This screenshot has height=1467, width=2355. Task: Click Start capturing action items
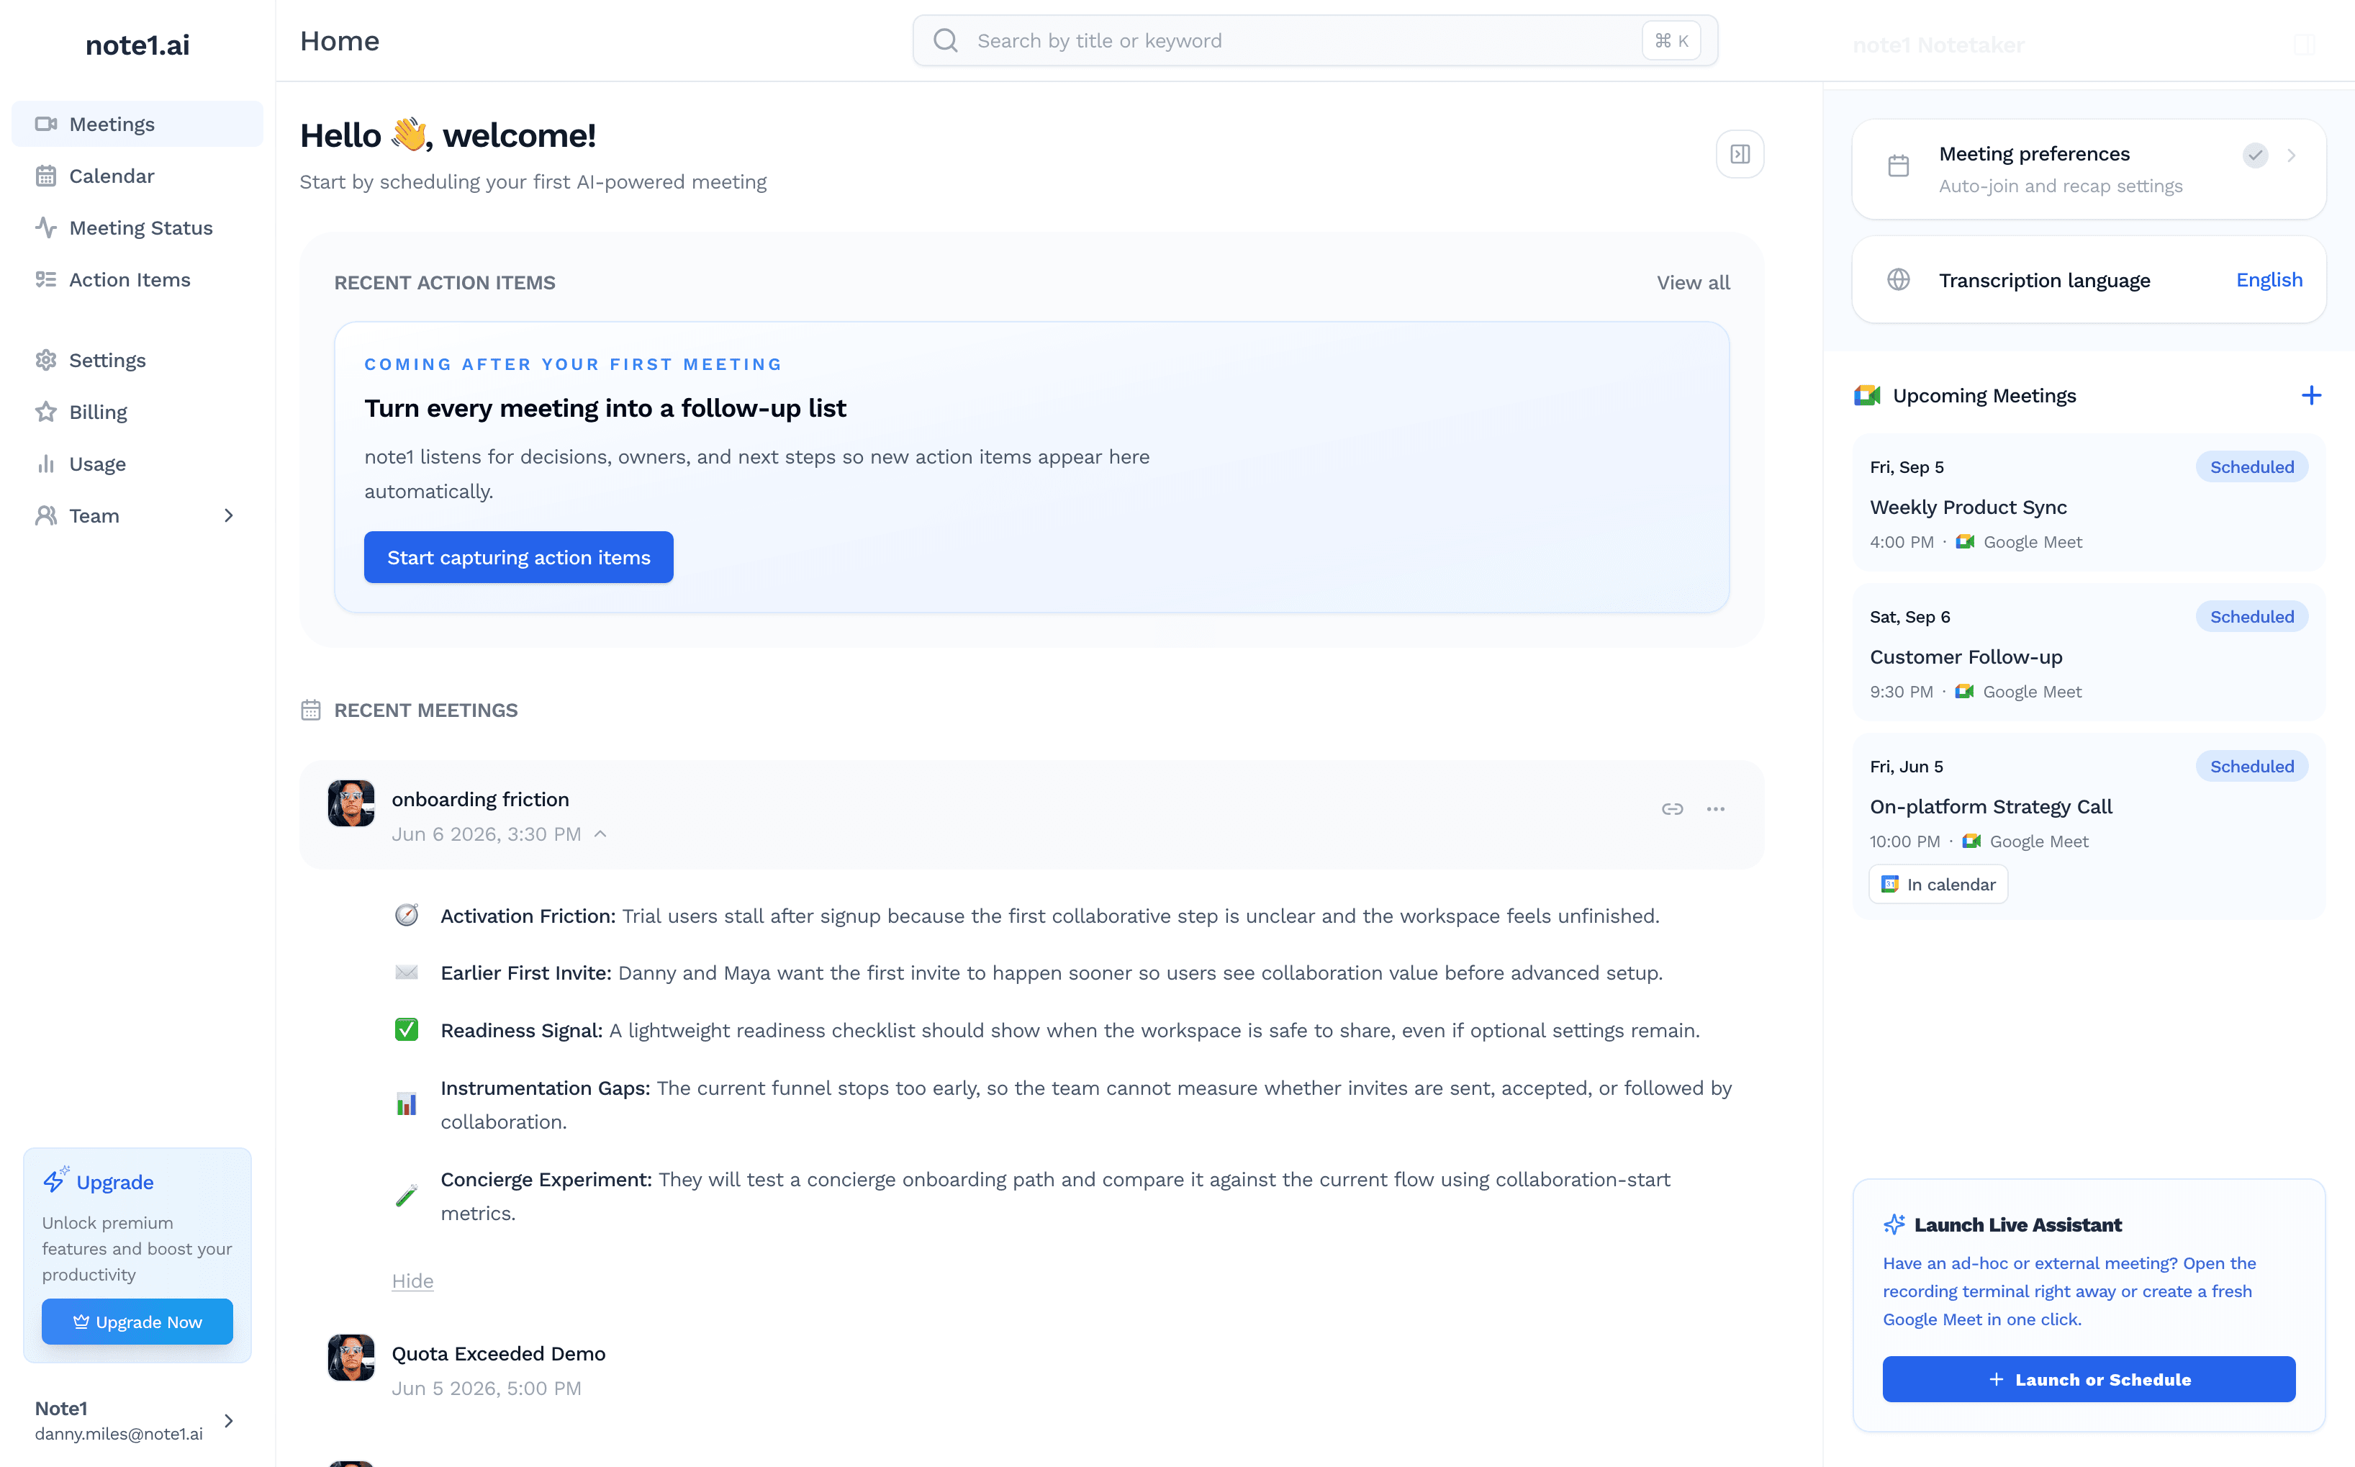(x=519, y=558)
